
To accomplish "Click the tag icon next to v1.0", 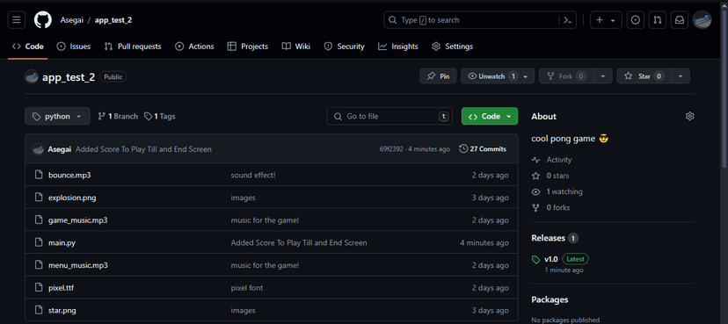I will coord(535,259).
